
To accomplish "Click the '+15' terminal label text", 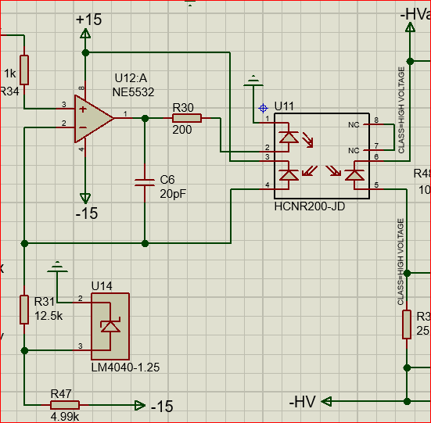I will click(89, 20).
